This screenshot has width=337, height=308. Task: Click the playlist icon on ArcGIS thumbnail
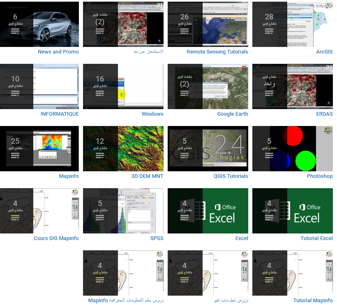coord(269,31)
